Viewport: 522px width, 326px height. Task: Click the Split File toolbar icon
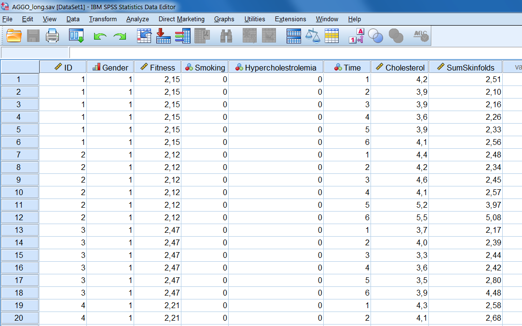click(x=293, y=35)
